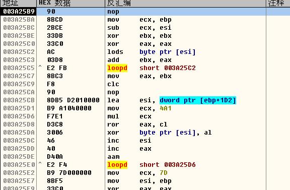The width and height of the screenshot is (290, 190).
Task: Click the ror eax, cl instruction
Action: point(137,124)
